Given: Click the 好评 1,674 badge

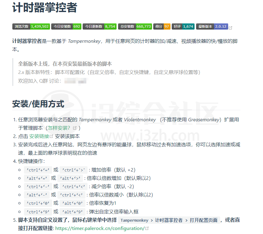Looking at the screenshot, I should 183,26.
